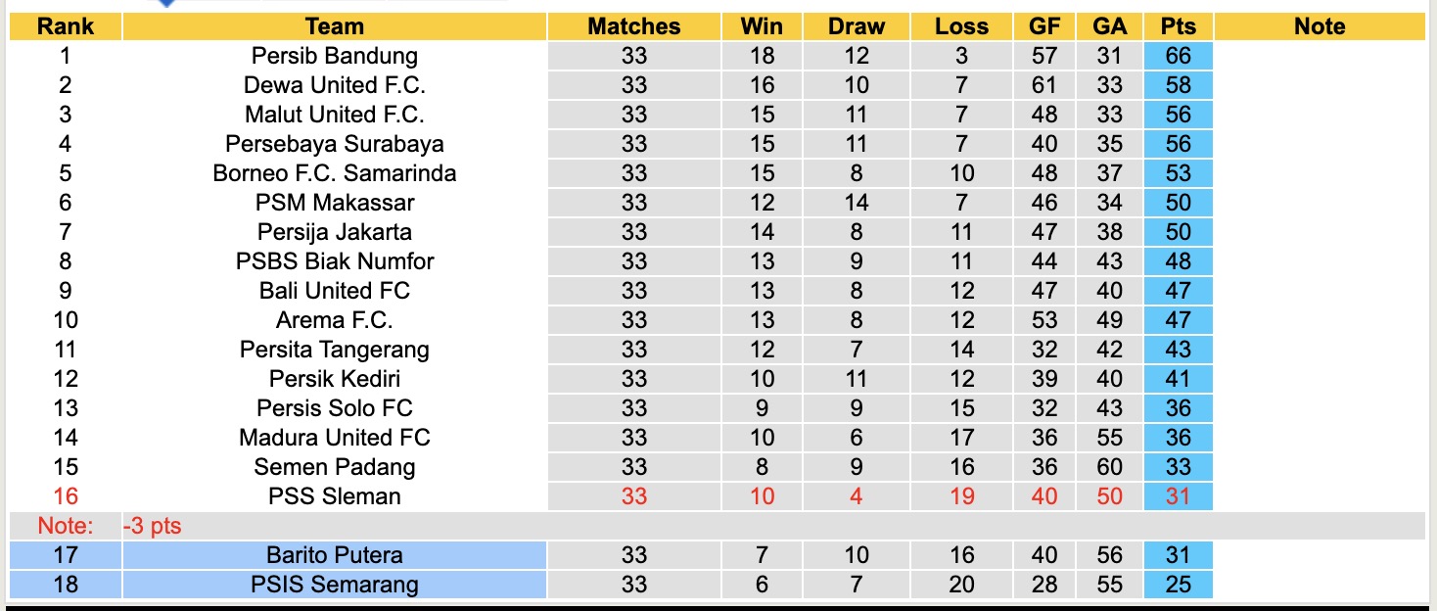Image resolution: width=1437 pixels, height=611 pixels.
Task: Click the Dewa United F.C. team name
Action: [x=334, y=85]
